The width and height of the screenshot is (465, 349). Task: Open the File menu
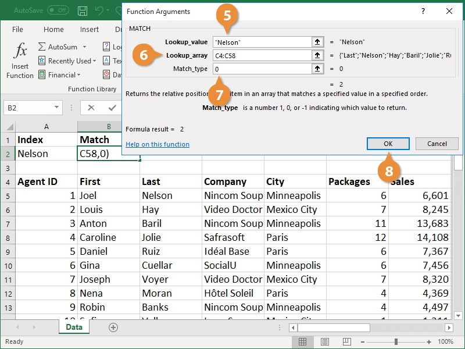[x=17, y=29]
